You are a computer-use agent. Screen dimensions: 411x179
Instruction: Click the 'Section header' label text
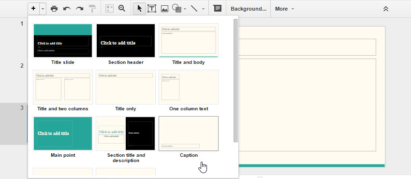click(126, 62)
